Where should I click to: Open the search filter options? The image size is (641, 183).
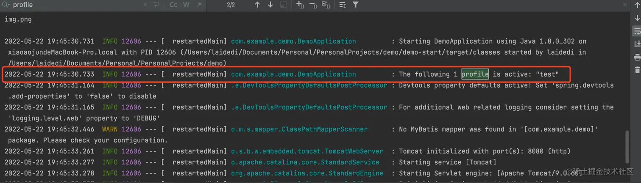tap(356, 5)
